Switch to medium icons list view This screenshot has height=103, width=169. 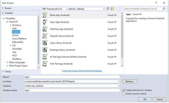pyautogui.click(x=112, y=9)
